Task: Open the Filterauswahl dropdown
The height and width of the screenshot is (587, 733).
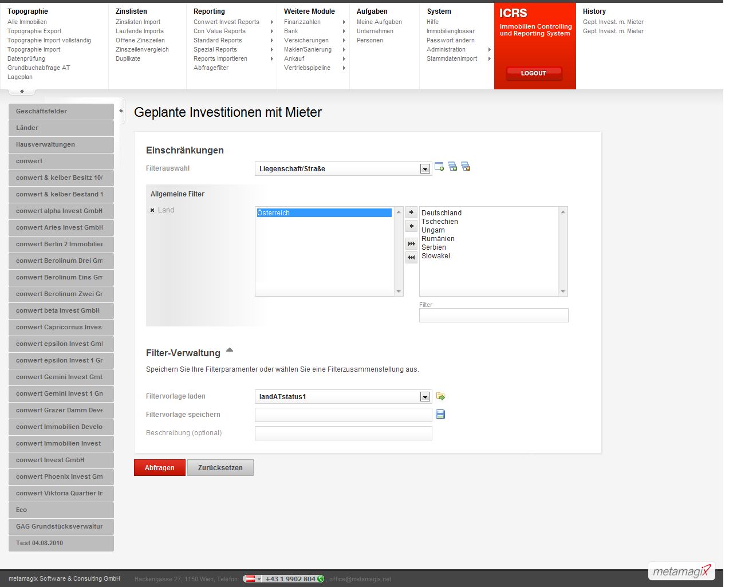Action: (x=425, y=169)
